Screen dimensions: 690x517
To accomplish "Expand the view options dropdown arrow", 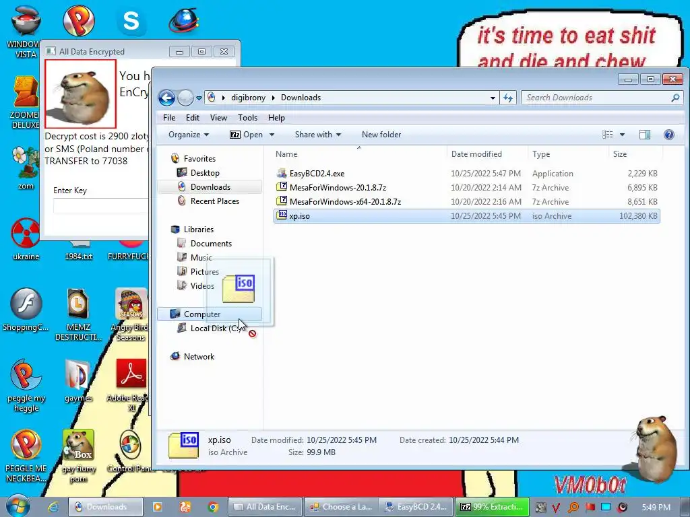I will [x=622, y=135].
